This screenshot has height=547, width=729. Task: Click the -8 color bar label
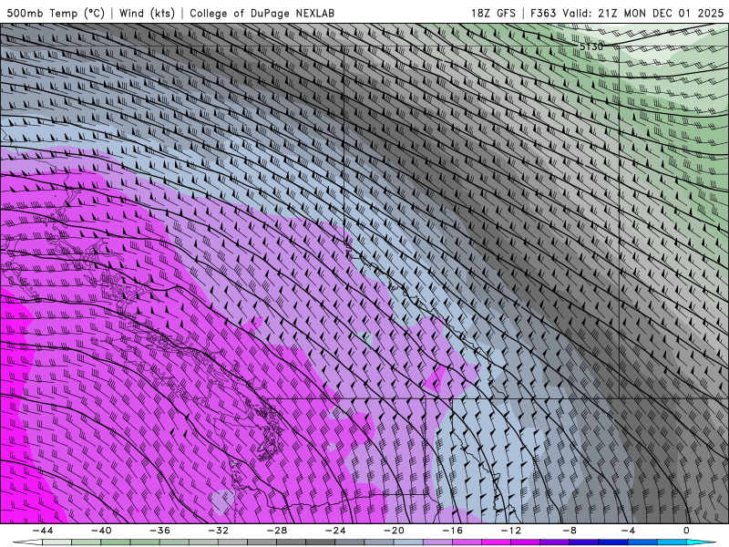pos(570,531)
